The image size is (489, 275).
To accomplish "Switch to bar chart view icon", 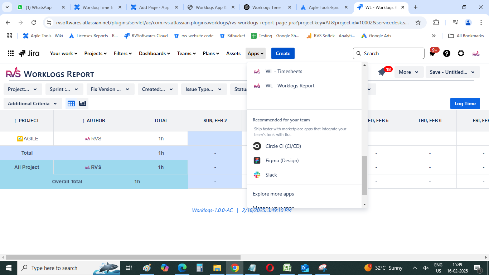I will pos(83,103).
